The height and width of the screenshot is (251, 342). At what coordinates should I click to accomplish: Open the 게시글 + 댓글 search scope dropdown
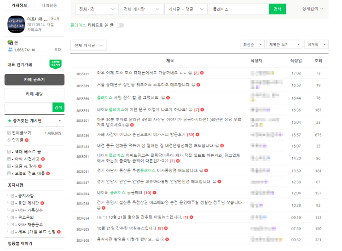(186, 9)
